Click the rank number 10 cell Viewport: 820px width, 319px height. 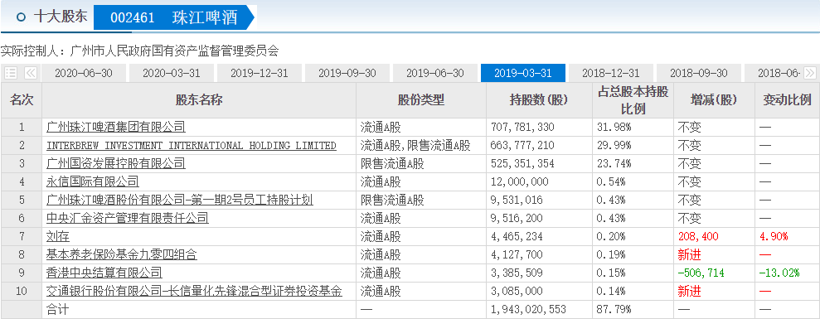[22, 292]
